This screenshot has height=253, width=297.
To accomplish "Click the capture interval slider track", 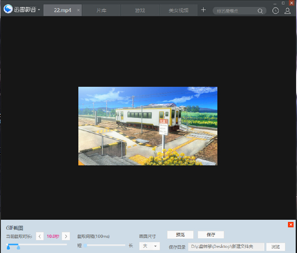I will [105, 245].
